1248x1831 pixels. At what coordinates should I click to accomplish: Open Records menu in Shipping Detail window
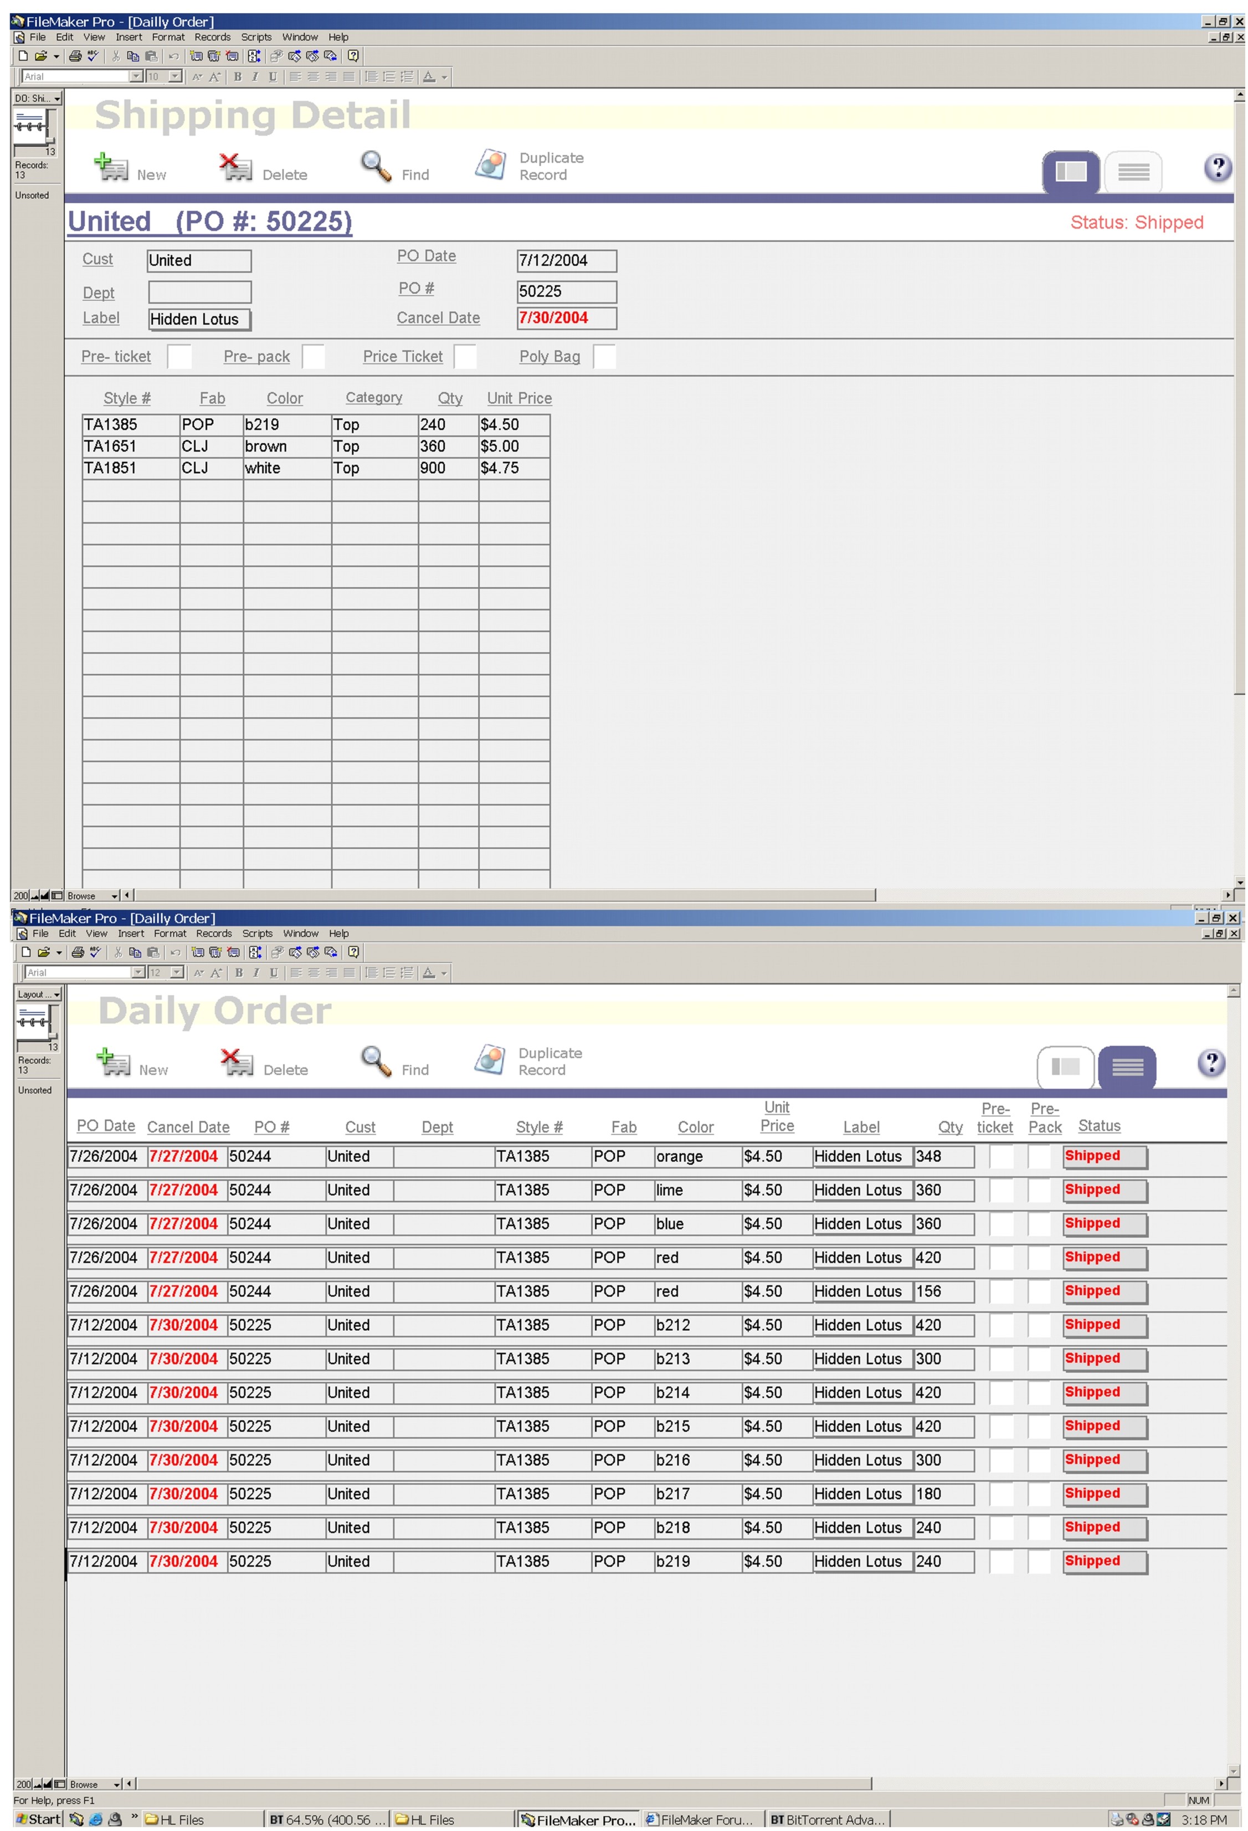(x=213, y=37)
